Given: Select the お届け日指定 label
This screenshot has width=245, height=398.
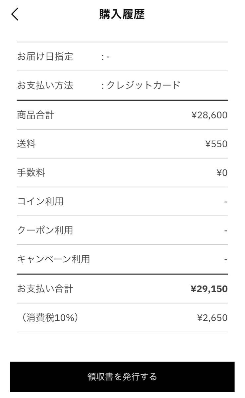Looking at the screenshot, I should [45, 57].
